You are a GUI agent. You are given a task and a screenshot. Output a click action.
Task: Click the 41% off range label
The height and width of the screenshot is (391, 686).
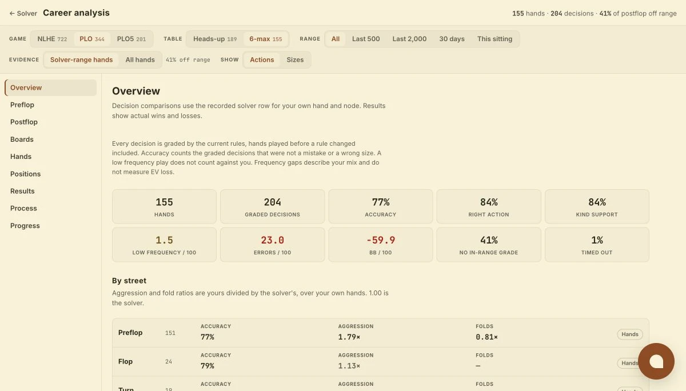pos(188,59)
